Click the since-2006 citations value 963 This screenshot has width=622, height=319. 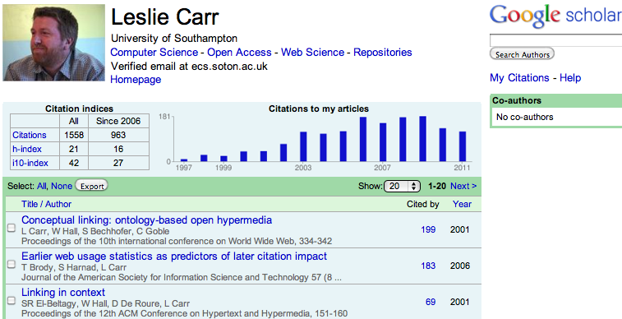pos(118,135)
